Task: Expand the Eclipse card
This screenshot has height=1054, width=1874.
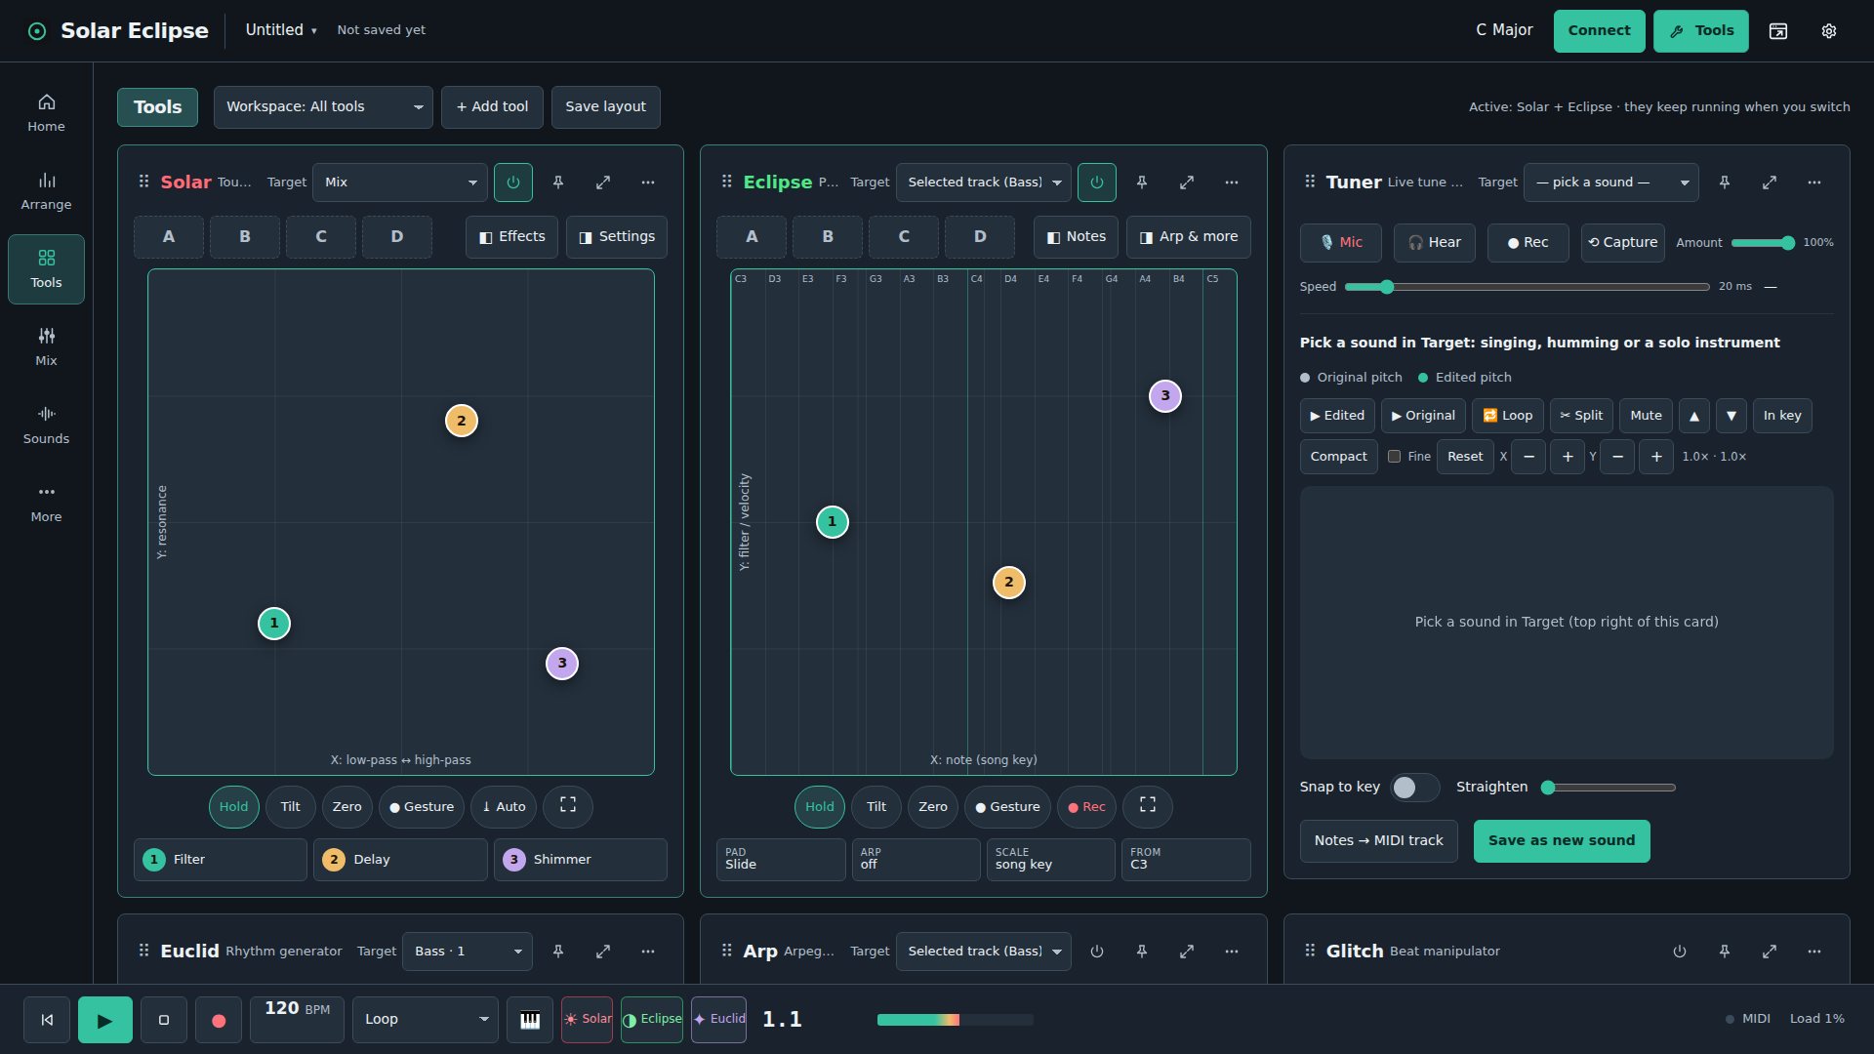Action: (1187, 182)
